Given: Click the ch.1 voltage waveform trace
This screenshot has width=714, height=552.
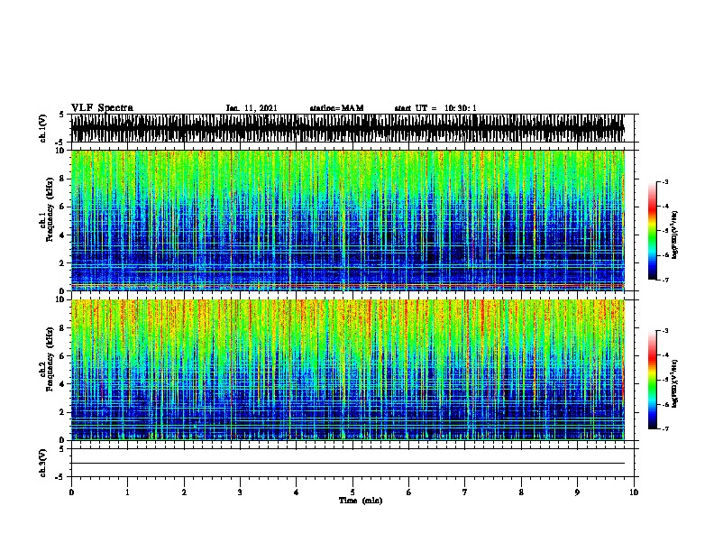Looking at the screenshot, I should tap(348, 128).
